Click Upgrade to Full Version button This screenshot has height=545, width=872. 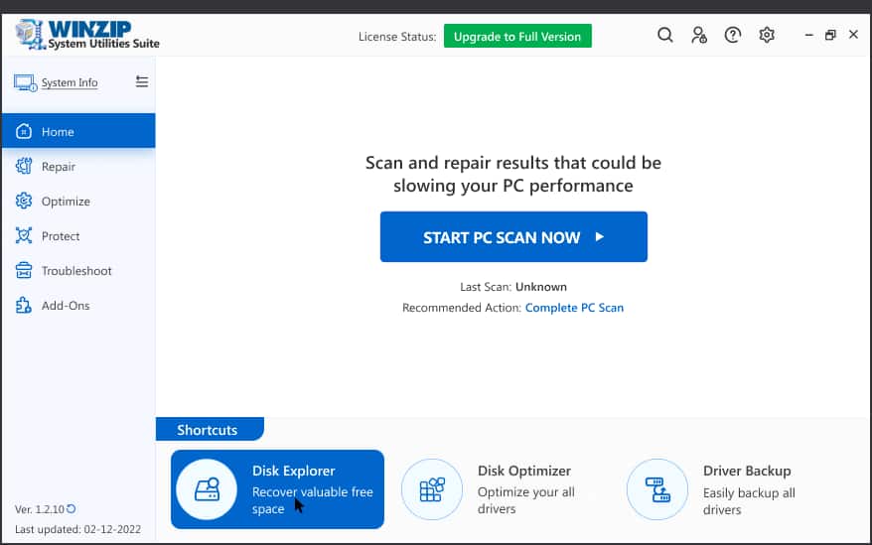517,36
